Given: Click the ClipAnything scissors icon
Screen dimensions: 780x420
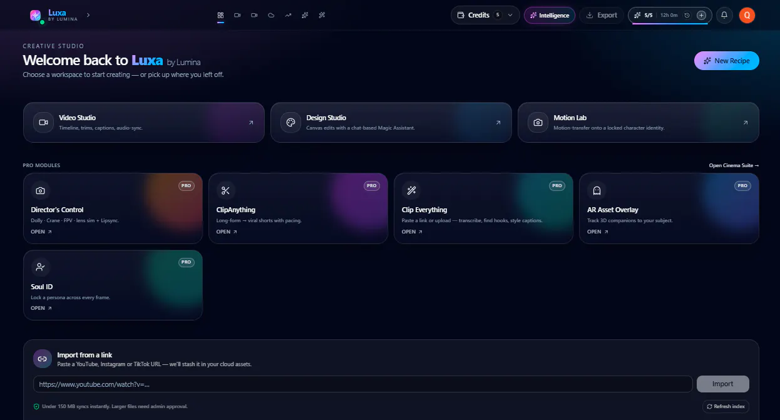Looking at the screenshot, I should [226, 190].
